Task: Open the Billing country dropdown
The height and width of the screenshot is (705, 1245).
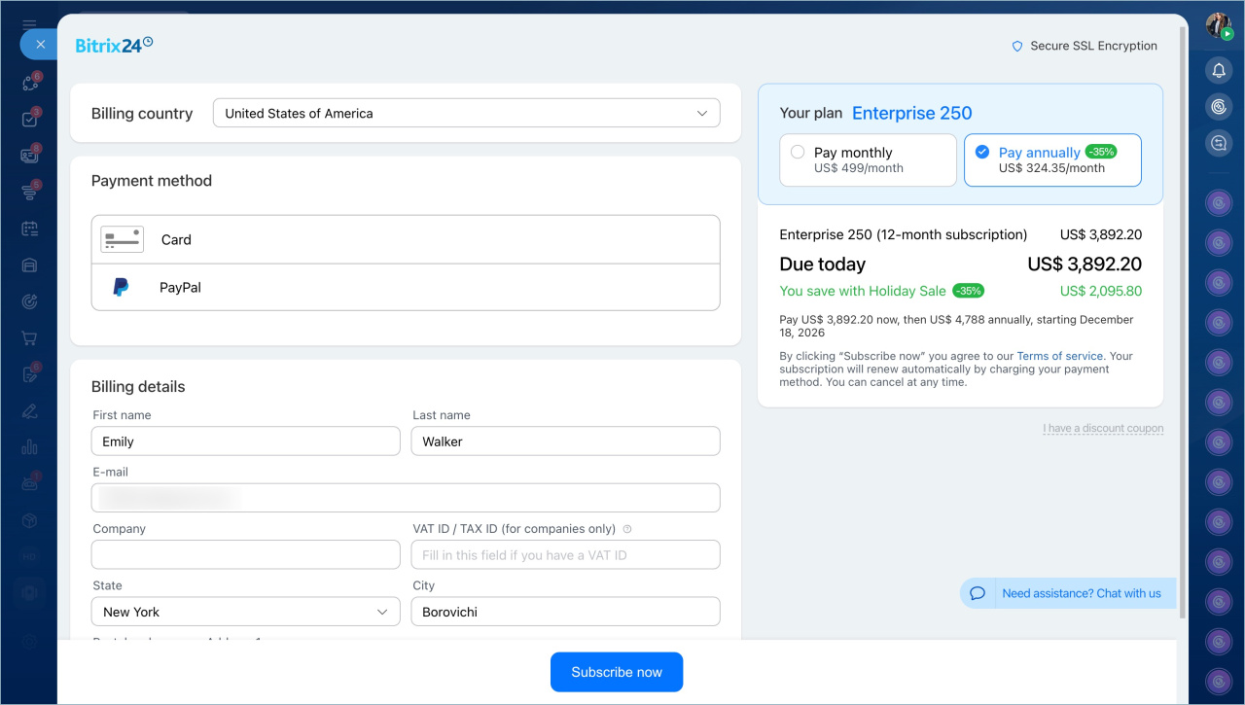Action: (467, 113)
